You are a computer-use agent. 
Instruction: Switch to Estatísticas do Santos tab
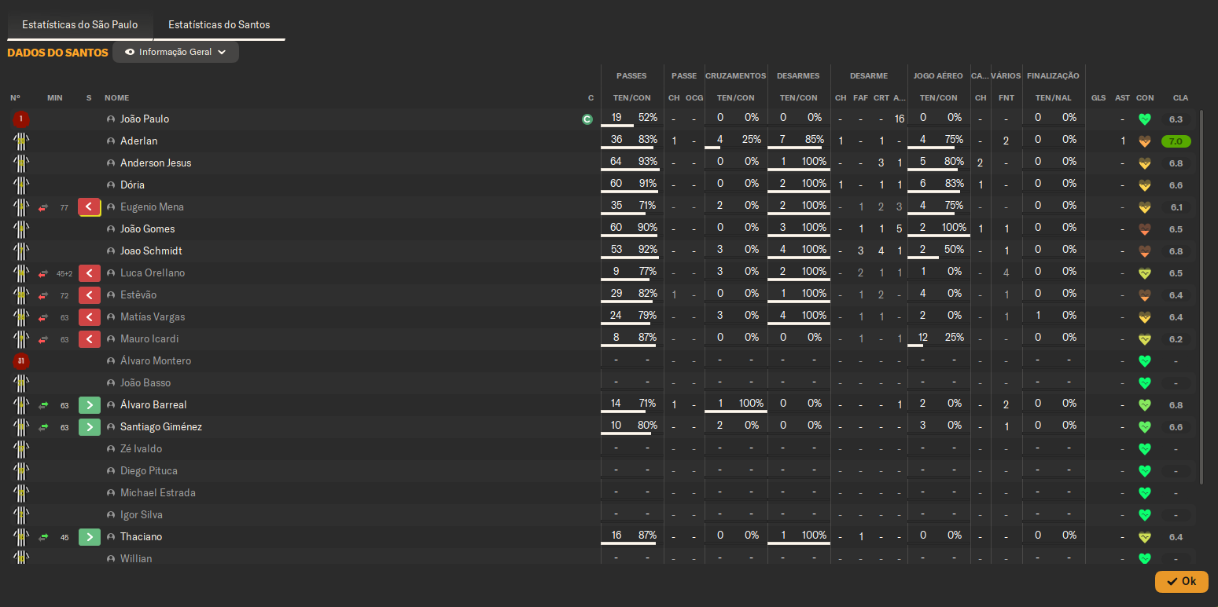coord(219,24)
